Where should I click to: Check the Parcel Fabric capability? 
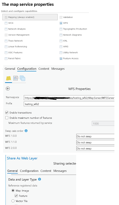pyautogui.click(x=6, y=58)
